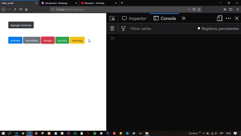Click the yellow warning button
The image size is (241, 136).
coord(77,40)
